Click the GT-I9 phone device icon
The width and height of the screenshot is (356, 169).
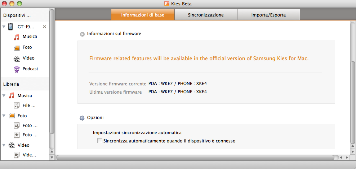tap(11, 27)
